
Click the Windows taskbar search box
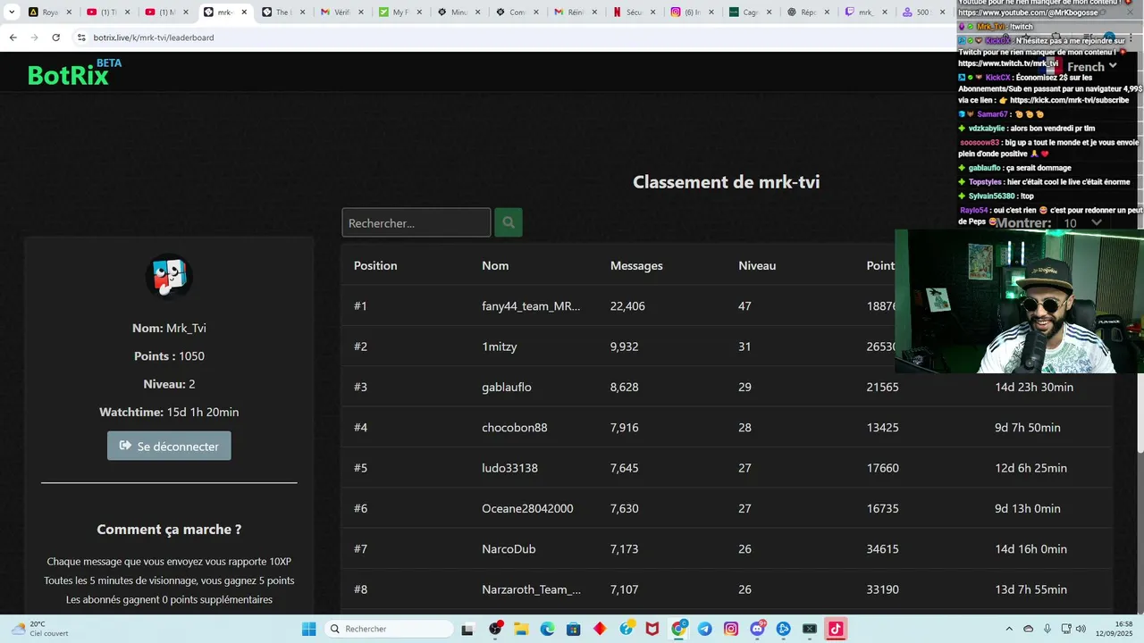pos(389,629)
